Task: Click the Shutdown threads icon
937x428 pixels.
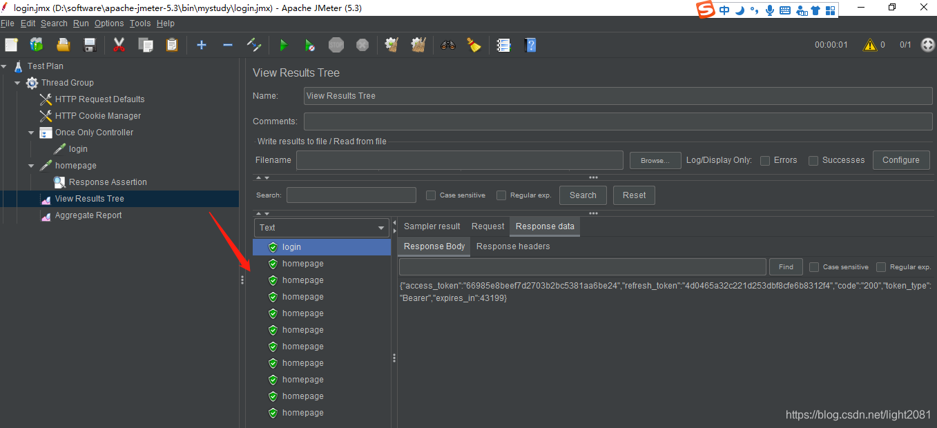Action: [363, 45]
